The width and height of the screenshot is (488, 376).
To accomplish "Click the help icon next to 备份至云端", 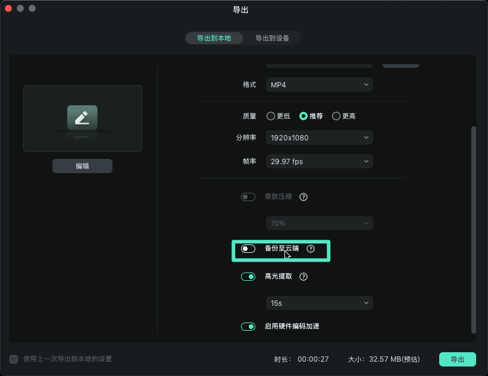I will click(x=310, y=249).
